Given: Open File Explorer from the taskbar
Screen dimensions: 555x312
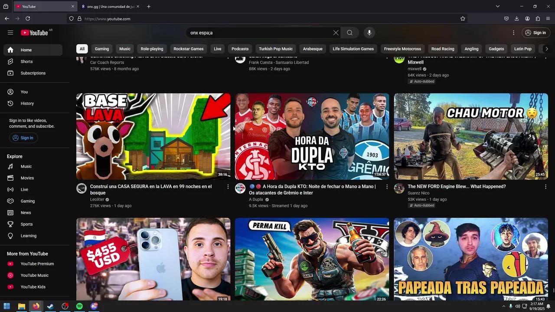Looking at the screenshot, I should pyautogui.click(x=21, y=306).
